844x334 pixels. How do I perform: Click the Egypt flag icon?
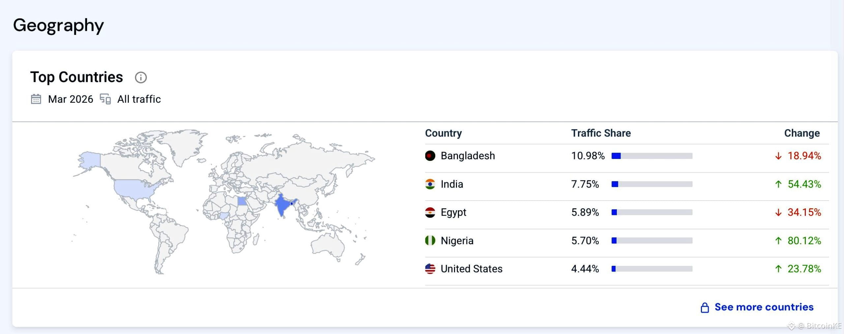point(430,212)
